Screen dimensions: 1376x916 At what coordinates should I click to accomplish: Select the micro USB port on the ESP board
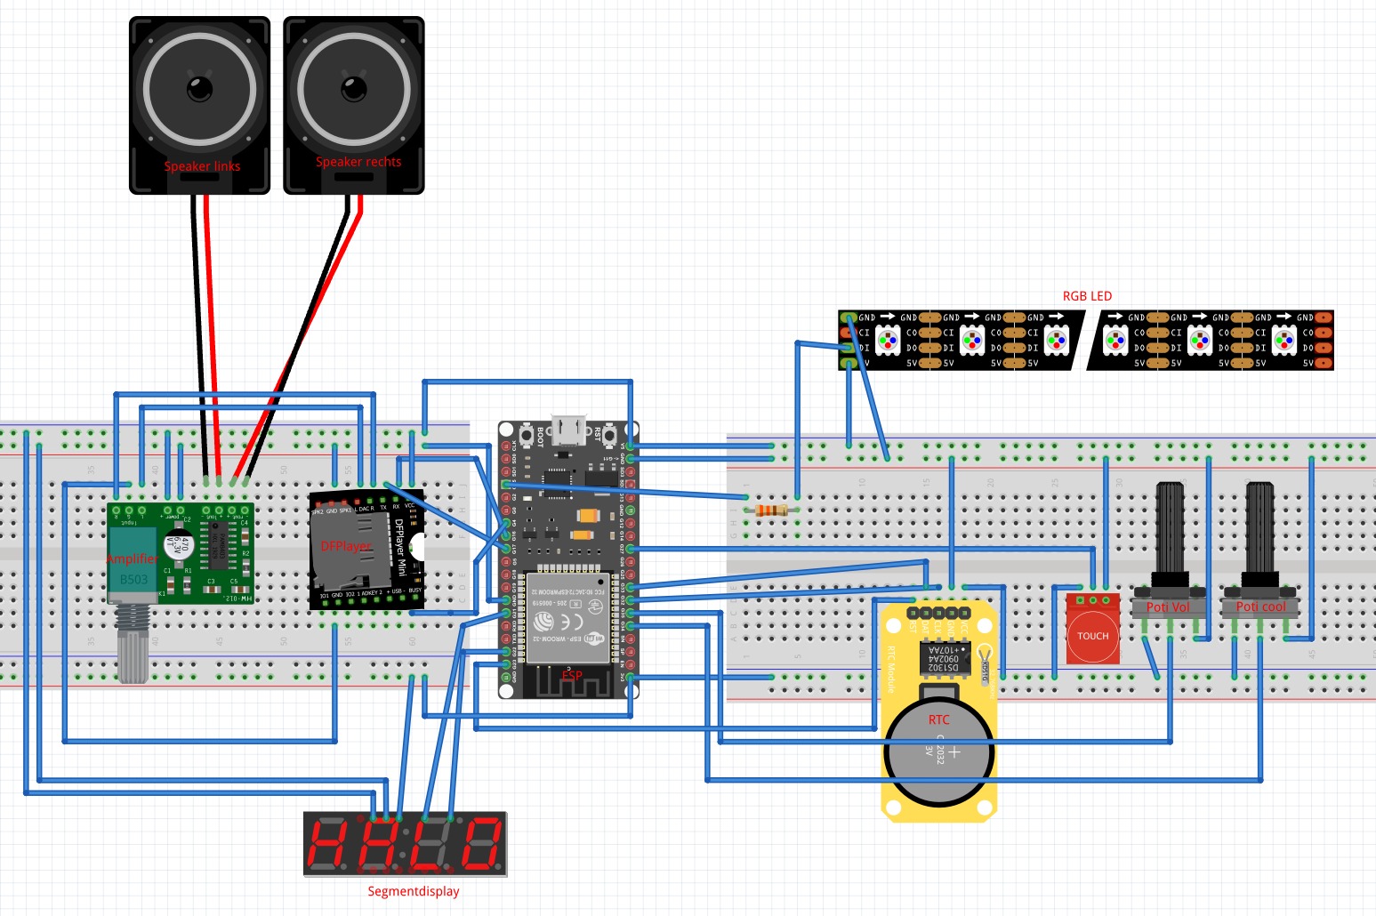[568, 430]
